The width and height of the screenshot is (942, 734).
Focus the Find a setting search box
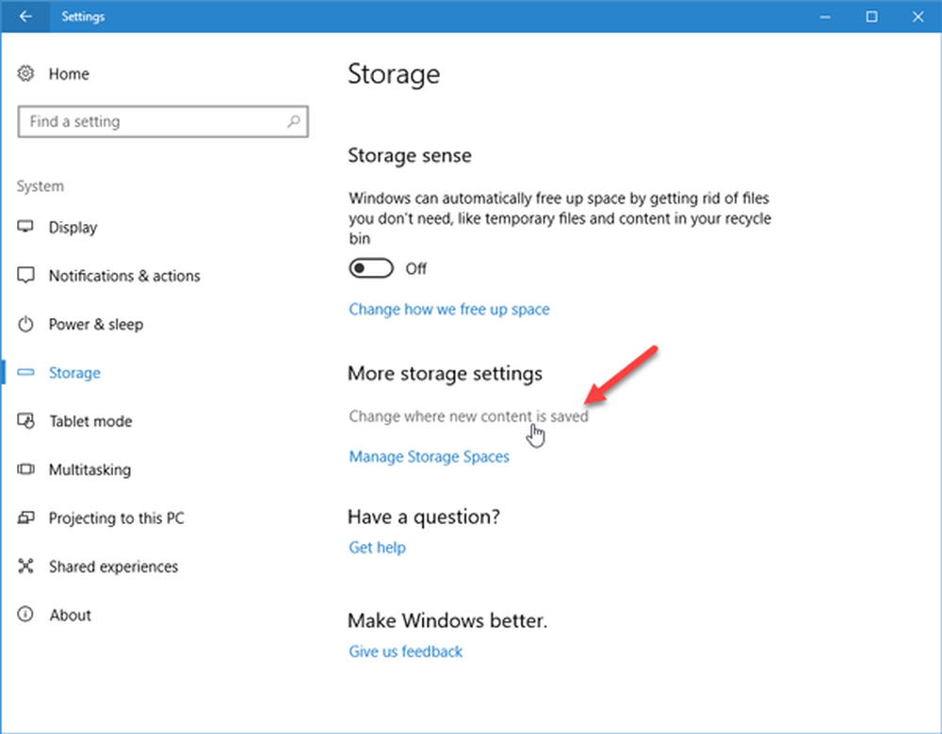(x=151, y=121)
